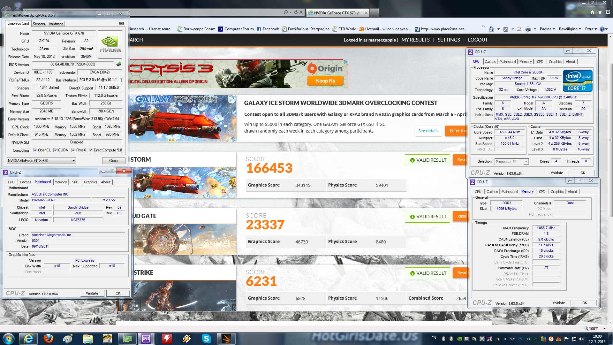Click the volume speaker tray icon
The height and width of the screenshot is (345, 613).
coord(582,339)
